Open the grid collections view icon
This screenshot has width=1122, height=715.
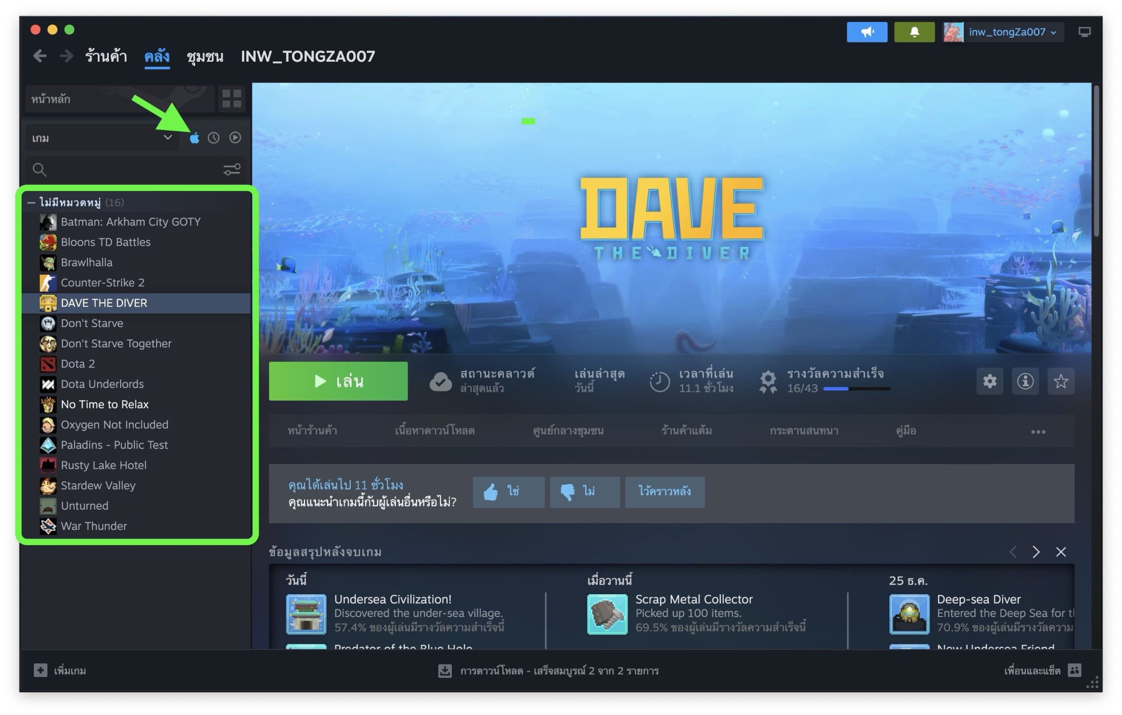(x=231, y=99)
